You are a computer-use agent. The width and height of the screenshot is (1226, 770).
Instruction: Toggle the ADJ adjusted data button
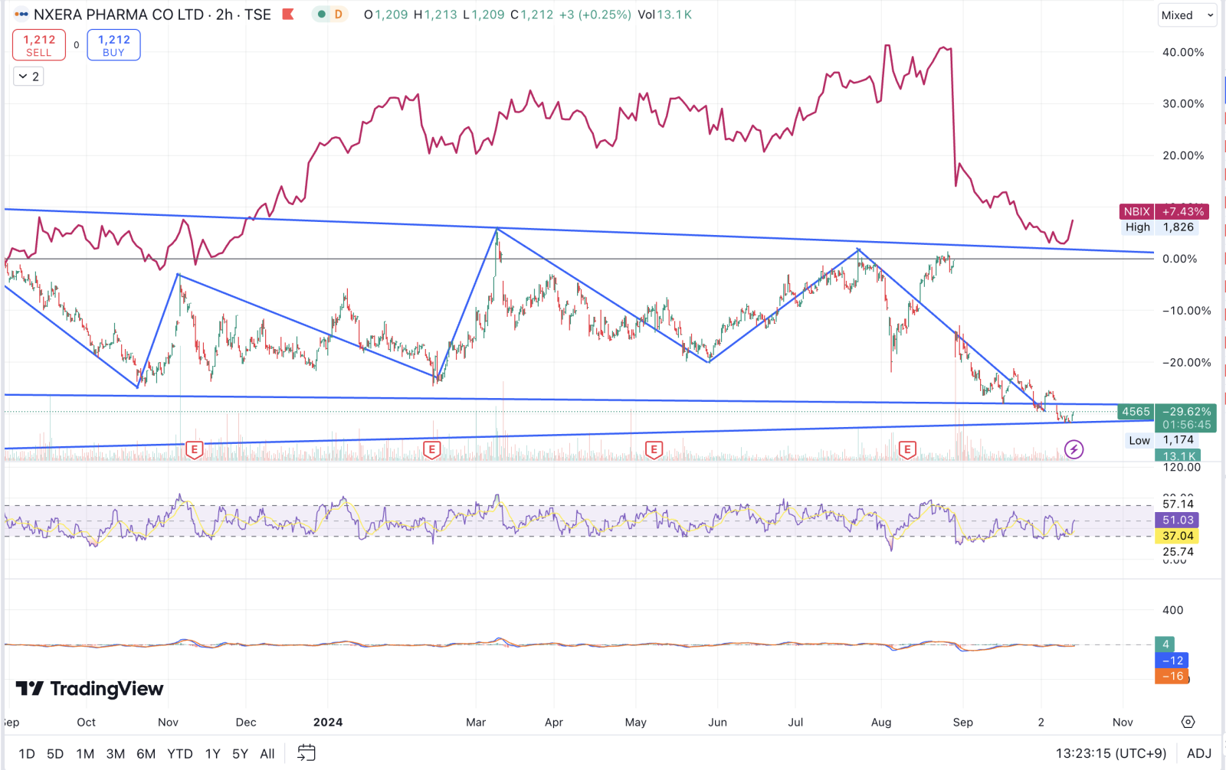(1199, 754)
